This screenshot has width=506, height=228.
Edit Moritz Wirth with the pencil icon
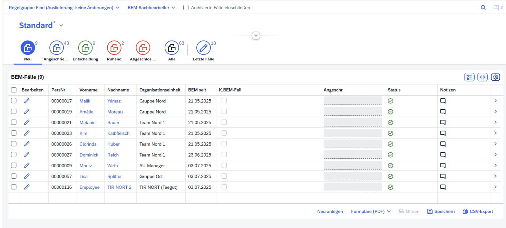click(x=27, y=165)
